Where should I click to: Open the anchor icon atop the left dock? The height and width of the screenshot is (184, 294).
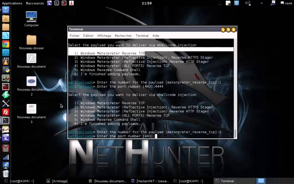point(6,10)
